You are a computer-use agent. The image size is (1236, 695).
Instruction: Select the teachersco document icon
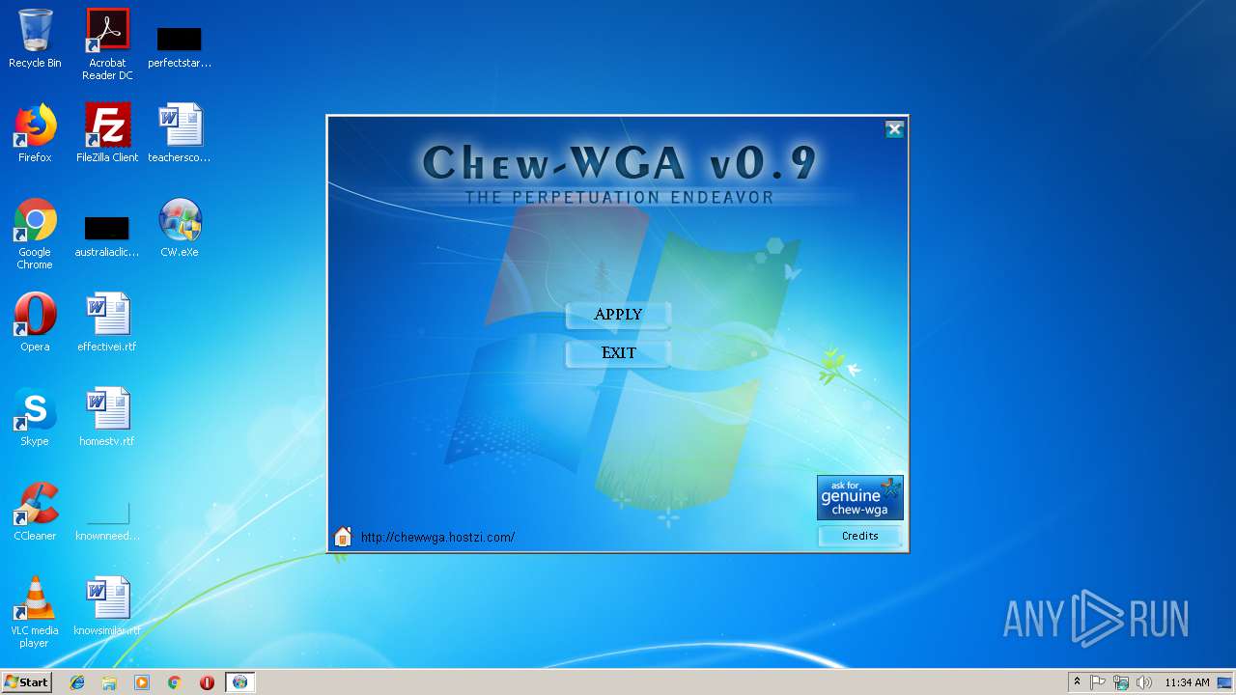click(180, 132)
